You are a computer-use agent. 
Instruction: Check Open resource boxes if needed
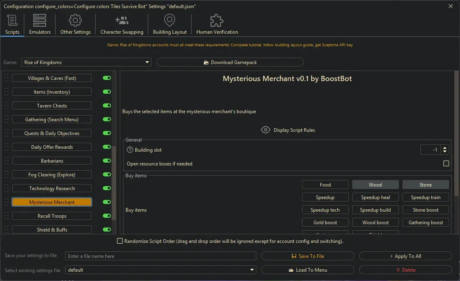coord(446,163)
